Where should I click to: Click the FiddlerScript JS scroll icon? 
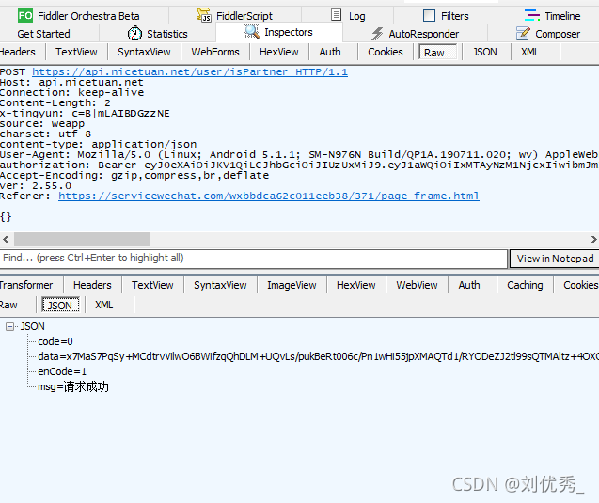click(x=204, y=15)
